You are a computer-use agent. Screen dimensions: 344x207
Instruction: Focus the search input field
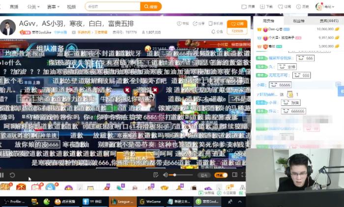[113, 7]
